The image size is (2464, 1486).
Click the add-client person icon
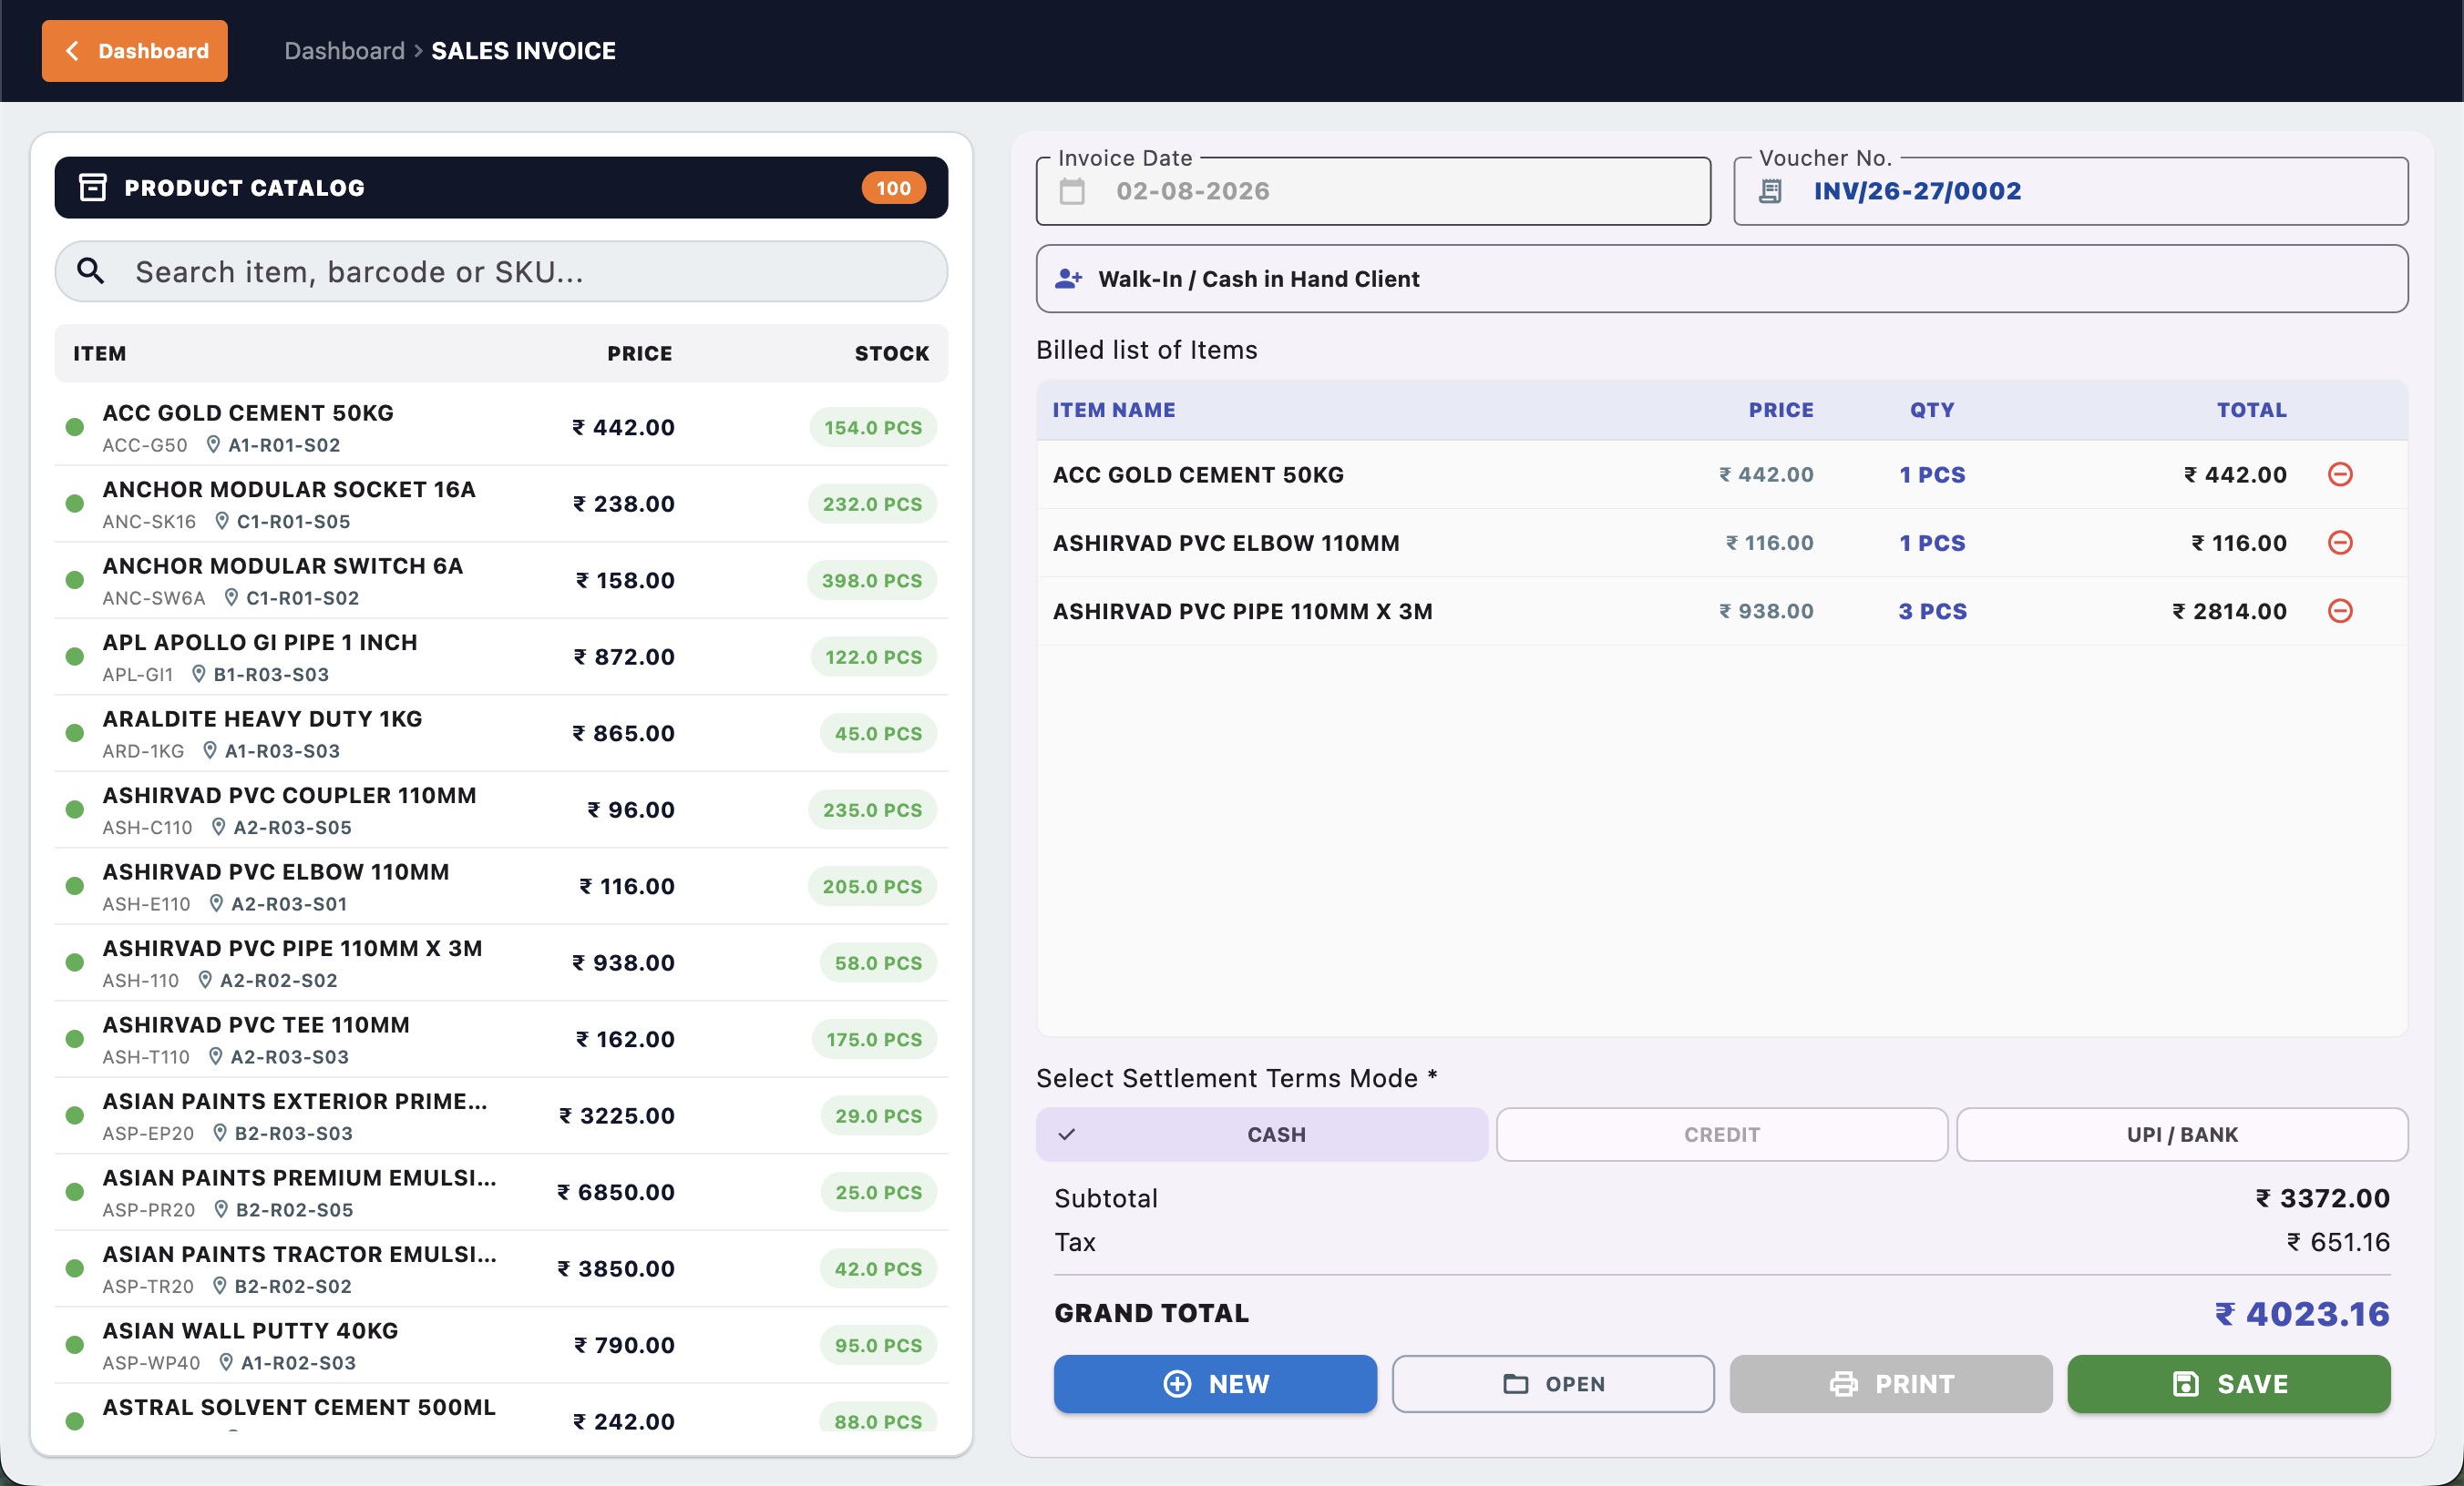point(1068,279)
